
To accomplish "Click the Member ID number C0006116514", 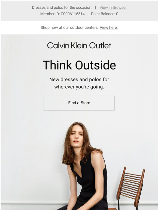I will coord(73,14).
